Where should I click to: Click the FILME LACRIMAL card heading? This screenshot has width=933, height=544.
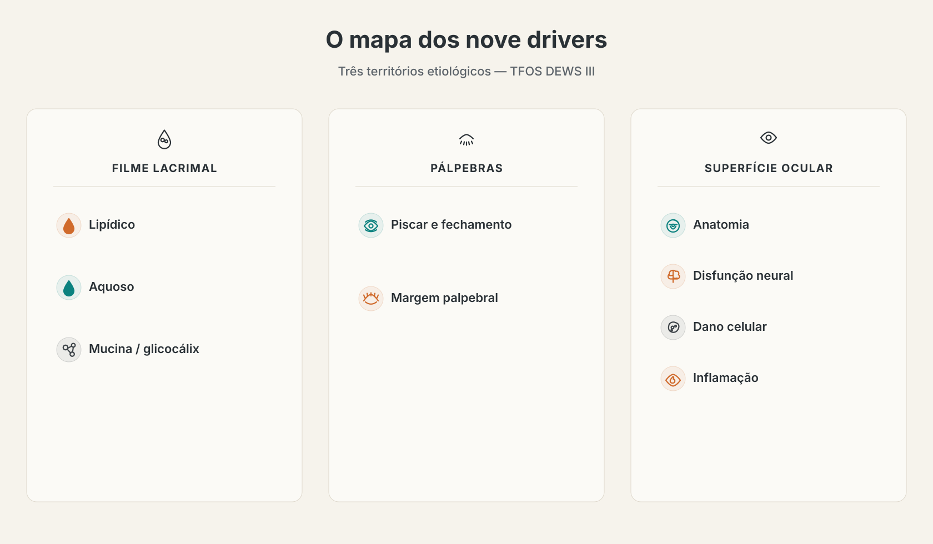click(164, 168)
